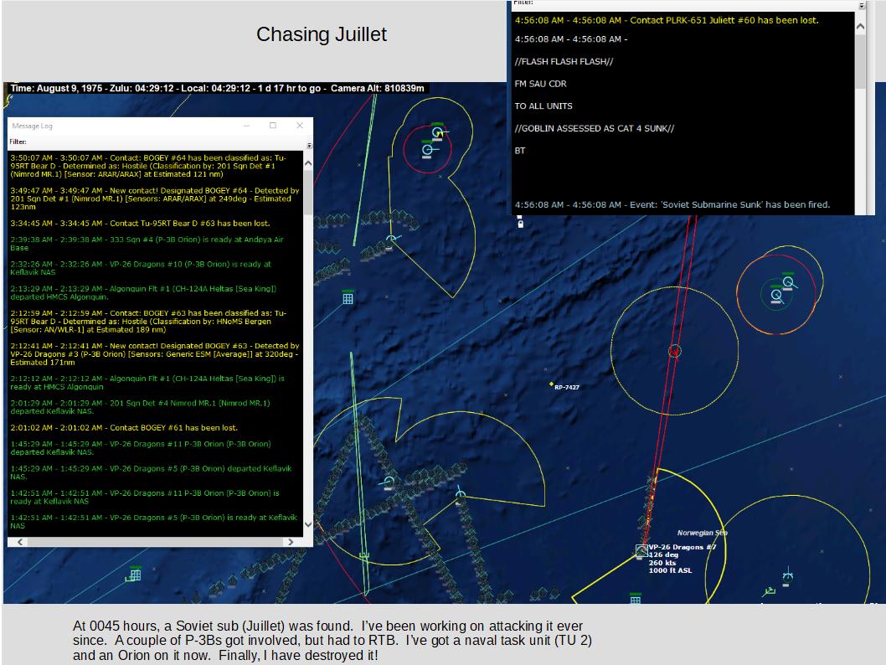Click Message Log scroll right arrow
Image resolution: width=886 pixels, height=665 pixels.
click(291, 541)
